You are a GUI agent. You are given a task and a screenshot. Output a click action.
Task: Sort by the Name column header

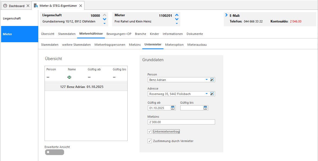(x=72, y=69)
